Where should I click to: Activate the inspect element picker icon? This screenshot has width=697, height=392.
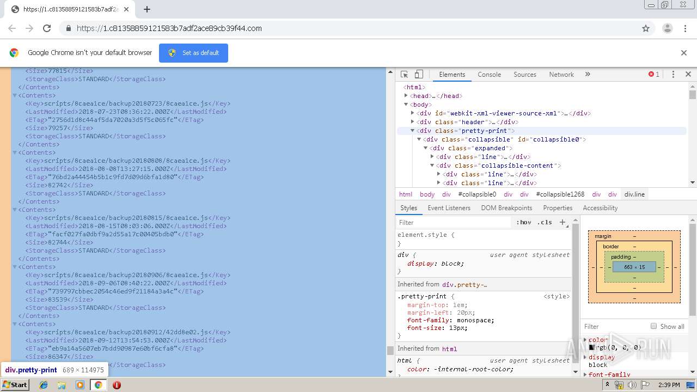pyautogui.click(x=404, y=75)
